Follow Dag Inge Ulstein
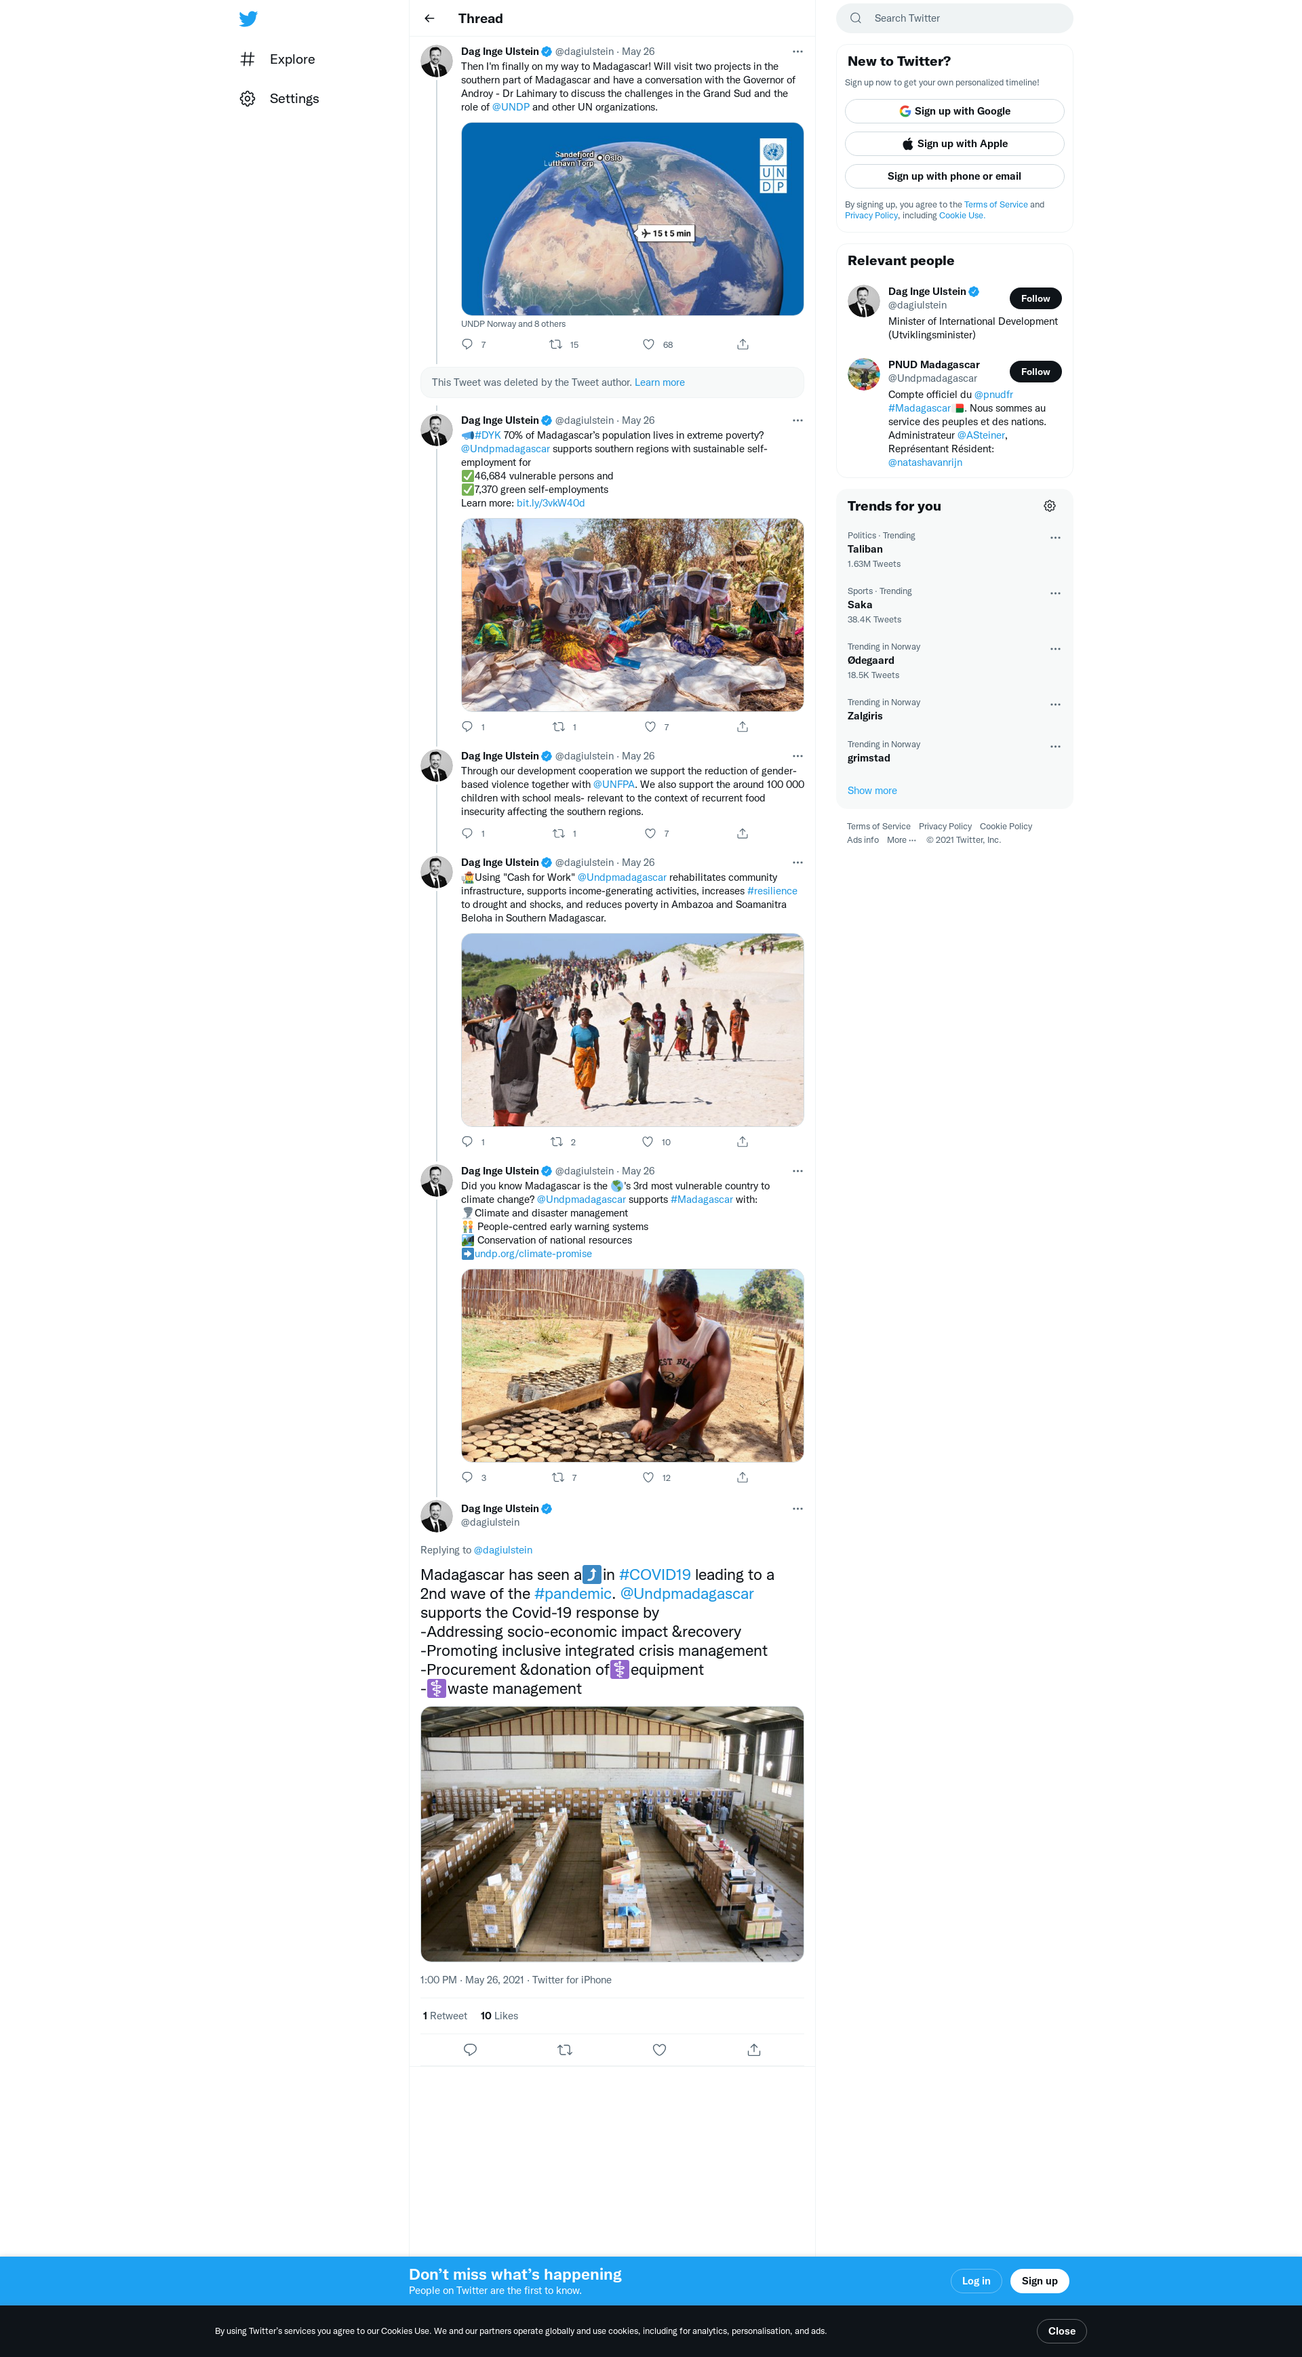 point(1035,298)
